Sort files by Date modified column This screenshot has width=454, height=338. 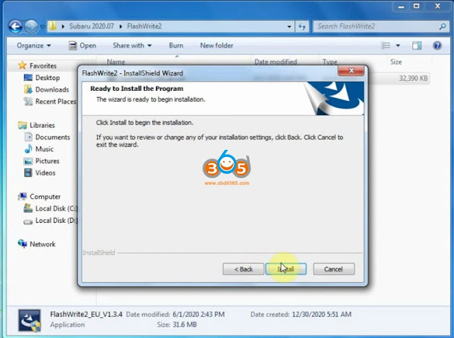[275, 62]
